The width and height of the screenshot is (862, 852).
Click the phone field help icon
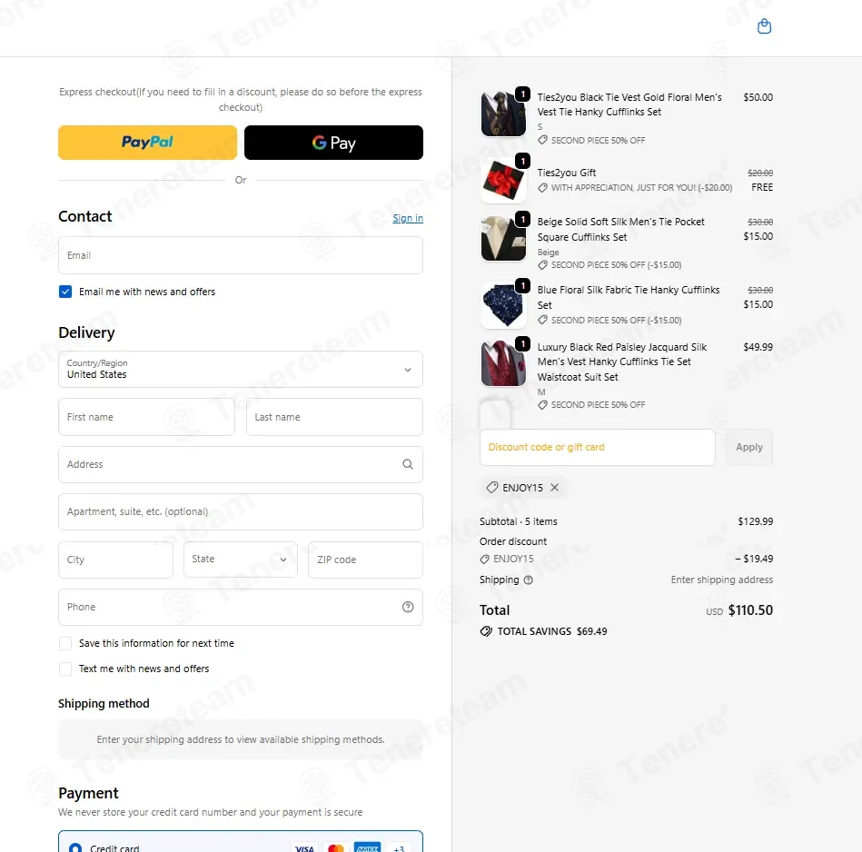click(407, 607)
